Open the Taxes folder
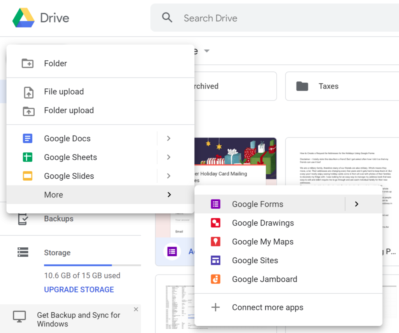This screenshot has width=399, height=333. 342,86
